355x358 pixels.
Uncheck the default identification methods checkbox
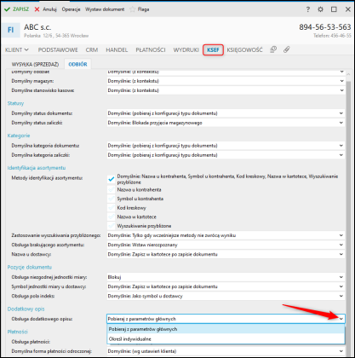(112, 179)
